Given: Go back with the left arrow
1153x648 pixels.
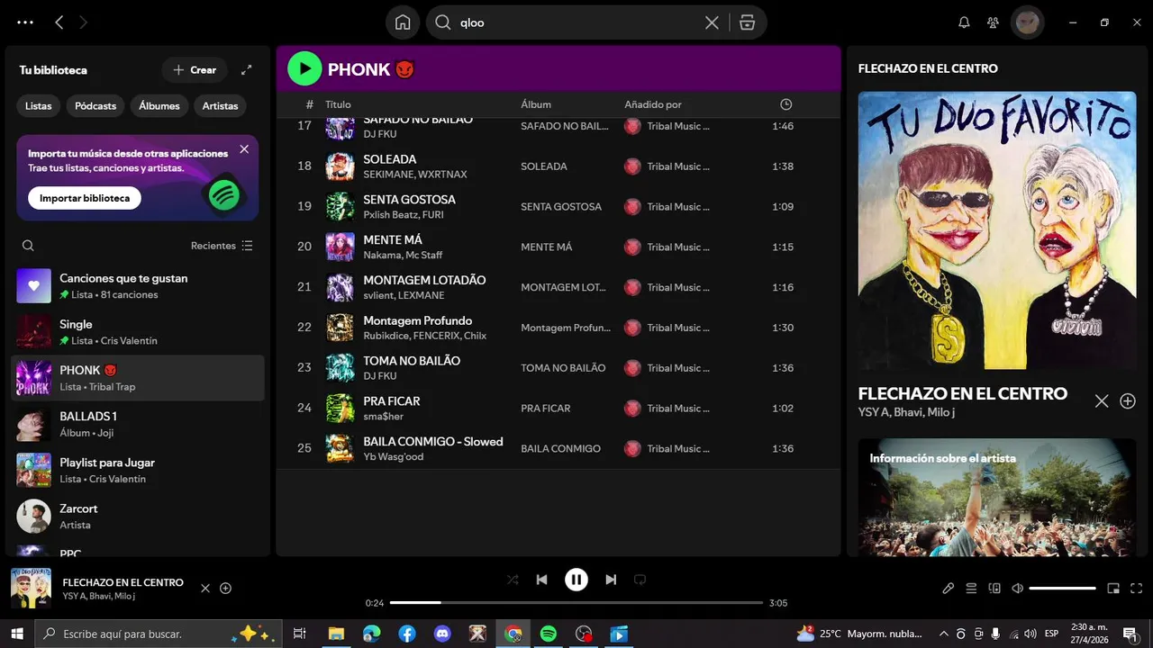Looking at the screenshot, I should 59,22.
